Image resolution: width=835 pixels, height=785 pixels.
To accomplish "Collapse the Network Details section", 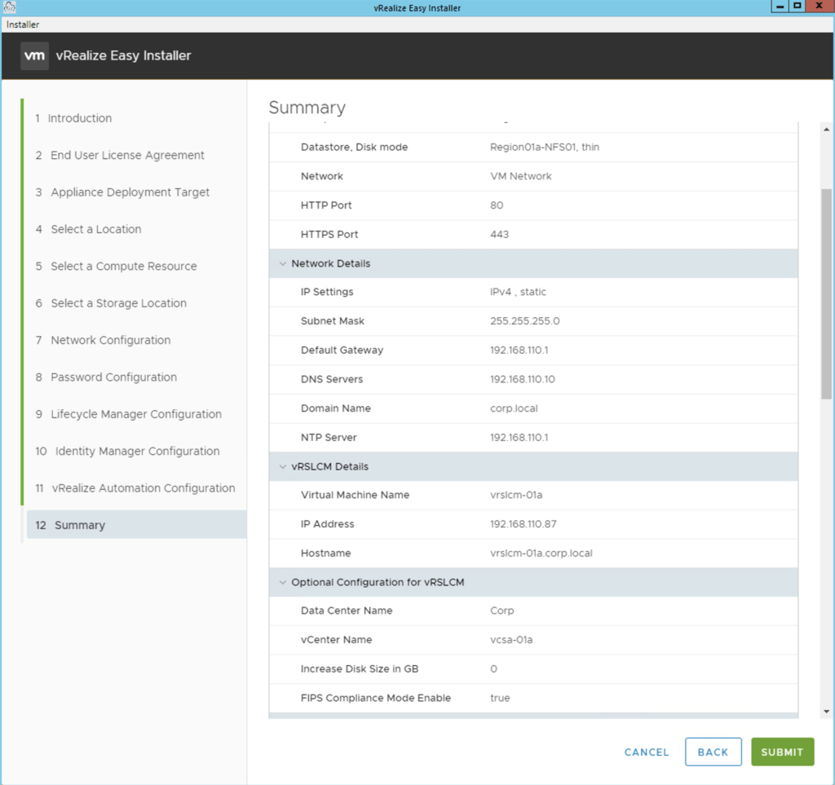I will tap(283, 264).
